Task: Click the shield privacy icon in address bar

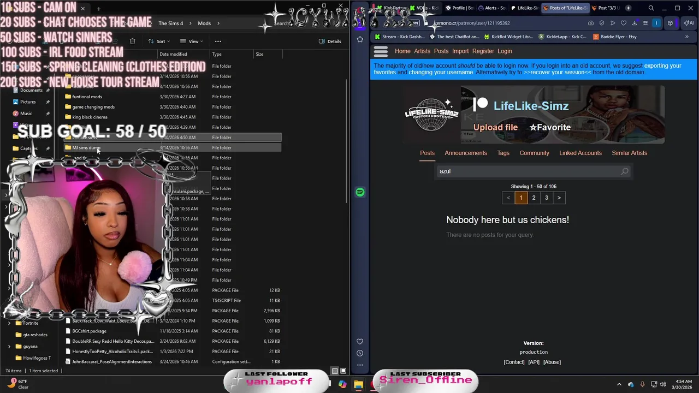Action: tap(602, 23)
